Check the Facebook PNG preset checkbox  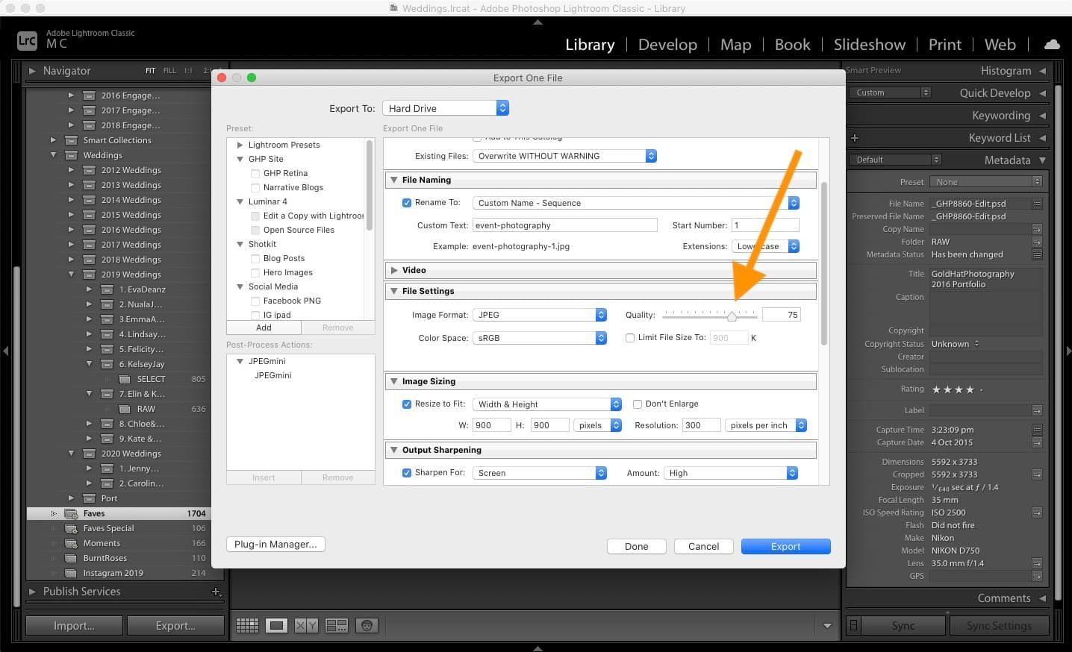255,301
